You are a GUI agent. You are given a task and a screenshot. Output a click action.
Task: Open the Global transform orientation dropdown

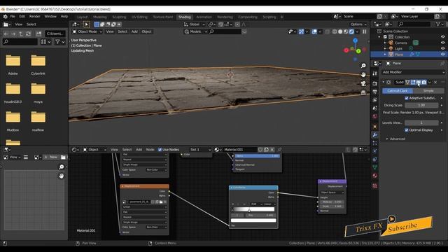(x=195, y=24)
